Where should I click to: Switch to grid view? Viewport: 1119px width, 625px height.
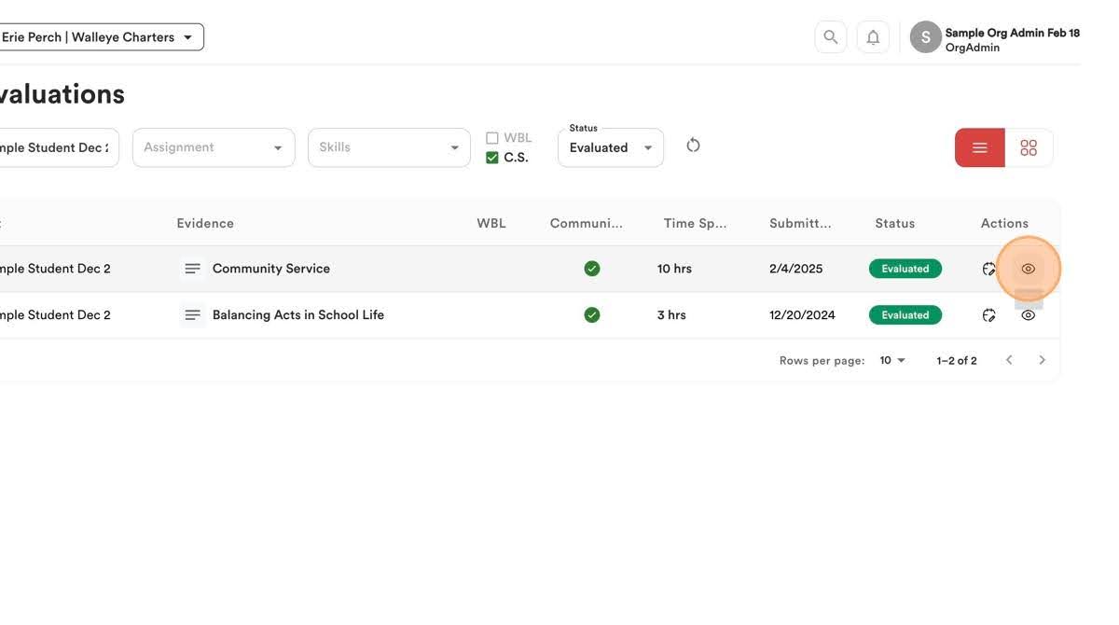(x=1029, y=147)
